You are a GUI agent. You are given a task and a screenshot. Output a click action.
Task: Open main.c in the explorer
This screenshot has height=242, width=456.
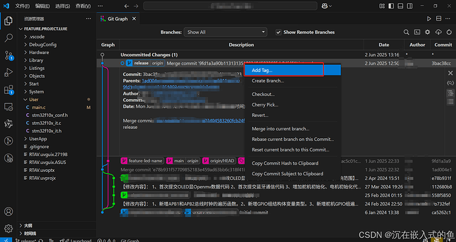pos(39,107)
